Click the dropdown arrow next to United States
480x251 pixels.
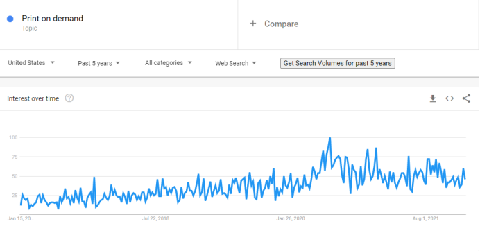(52, 62)
